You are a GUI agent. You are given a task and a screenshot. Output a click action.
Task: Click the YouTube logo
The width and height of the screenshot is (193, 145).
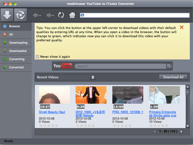[x=63, y=66]
